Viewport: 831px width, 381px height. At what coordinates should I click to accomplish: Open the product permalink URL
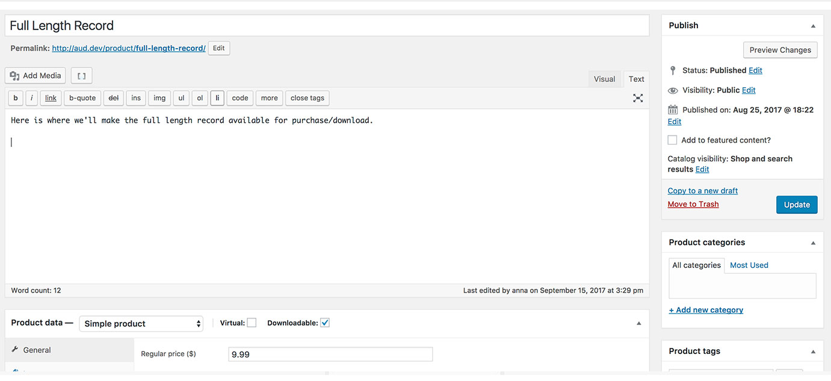(x=129, y=48)
